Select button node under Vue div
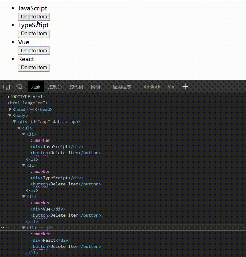The image size is (246, 257). coord(65,215)
